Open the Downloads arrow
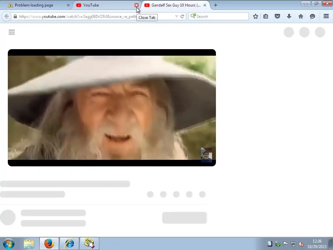This screenshot has width=333, height=250. [x=289, y=16]
